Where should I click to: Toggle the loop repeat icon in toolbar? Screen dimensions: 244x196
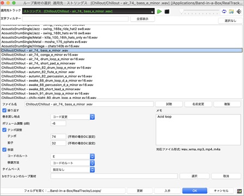pos(224,11)
